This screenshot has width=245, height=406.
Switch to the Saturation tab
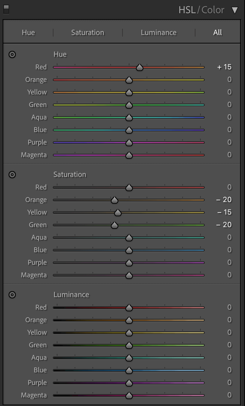(x=87, y=32)
